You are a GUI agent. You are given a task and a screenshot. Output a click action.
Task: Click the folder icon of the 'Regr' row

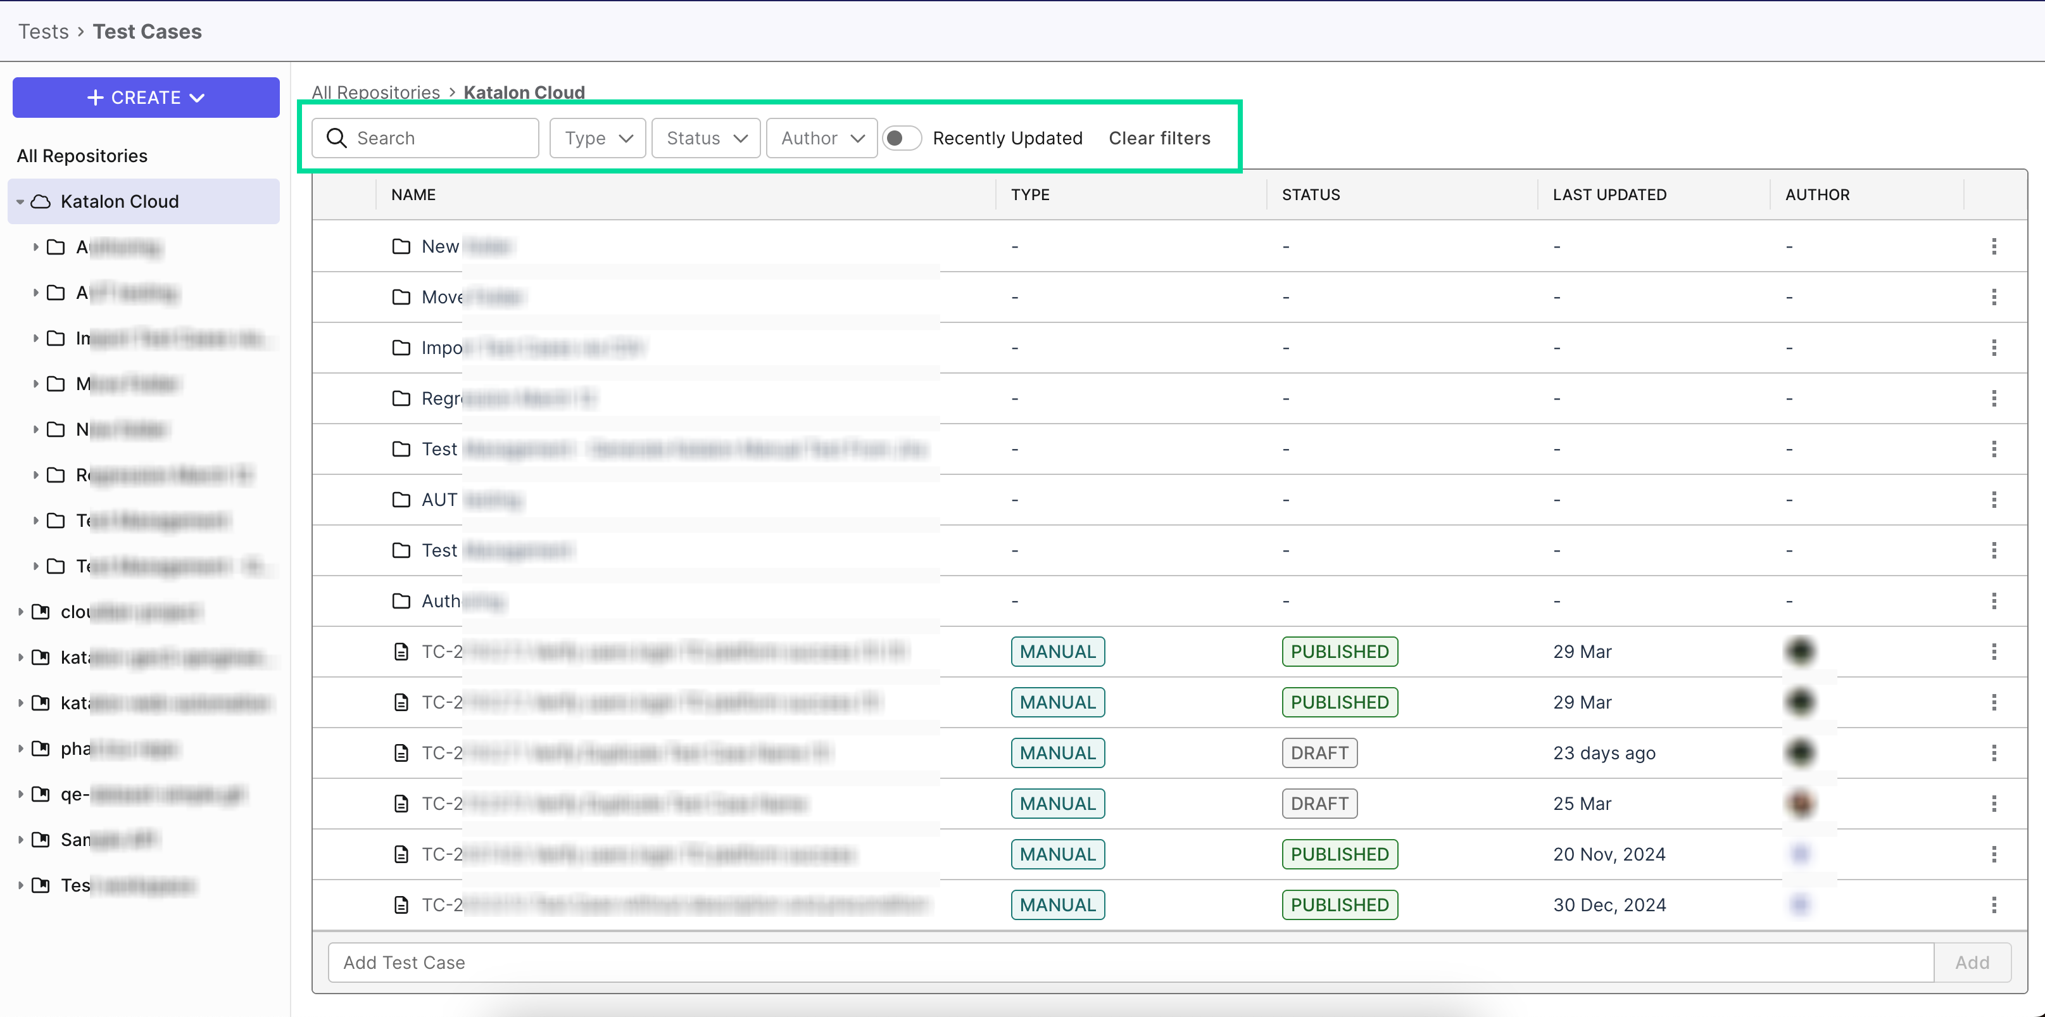(401, 398)
